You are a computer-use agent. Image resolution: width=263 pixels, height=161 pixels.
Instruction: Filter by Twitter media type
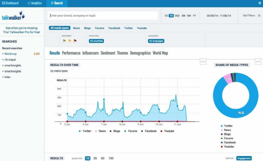pos(128,28)
